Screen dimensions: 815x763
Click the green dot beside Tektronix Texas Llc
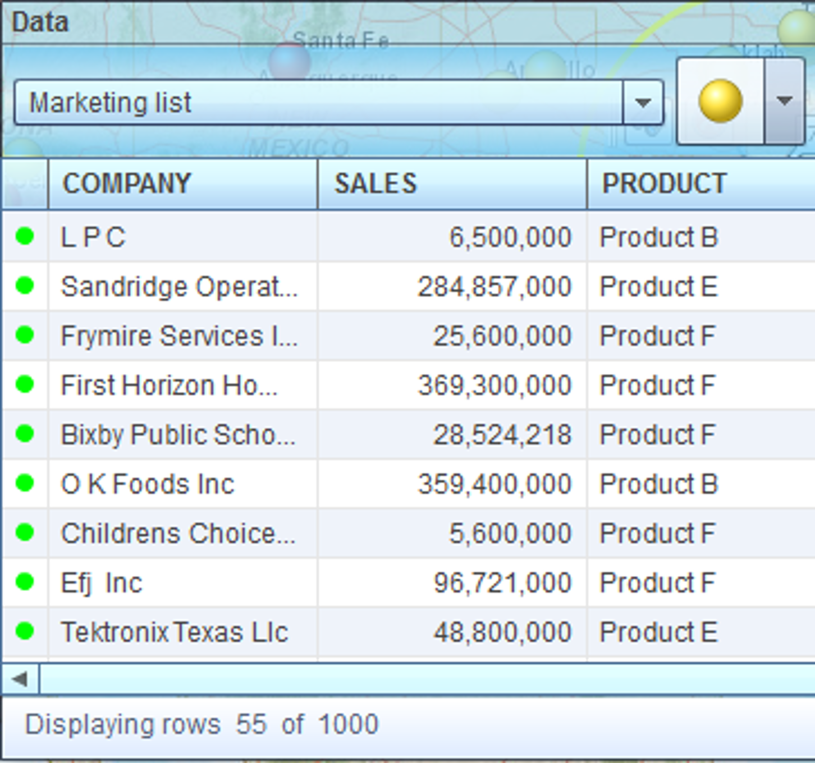coord(25,631)
